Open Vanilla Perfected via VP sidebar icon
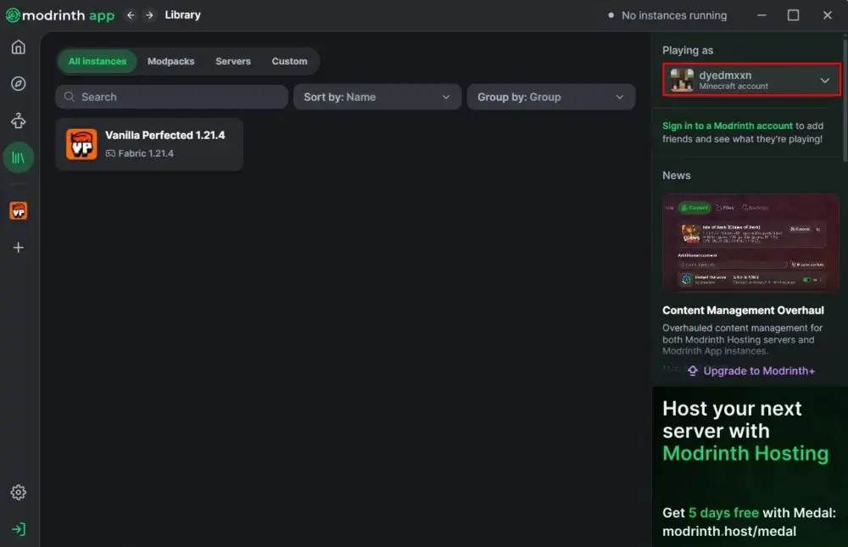Viewport: 848px width, 547px height. [x=19, y=210]
